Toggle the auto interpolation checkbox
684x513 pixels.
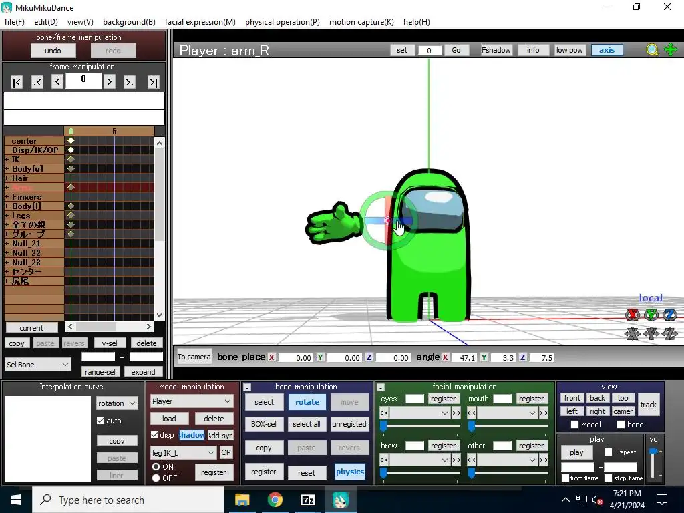pyautogui.click(x=101, y=421)
